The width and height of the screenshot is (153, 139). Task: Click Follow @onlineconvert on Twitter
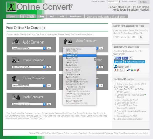[134, 62]
